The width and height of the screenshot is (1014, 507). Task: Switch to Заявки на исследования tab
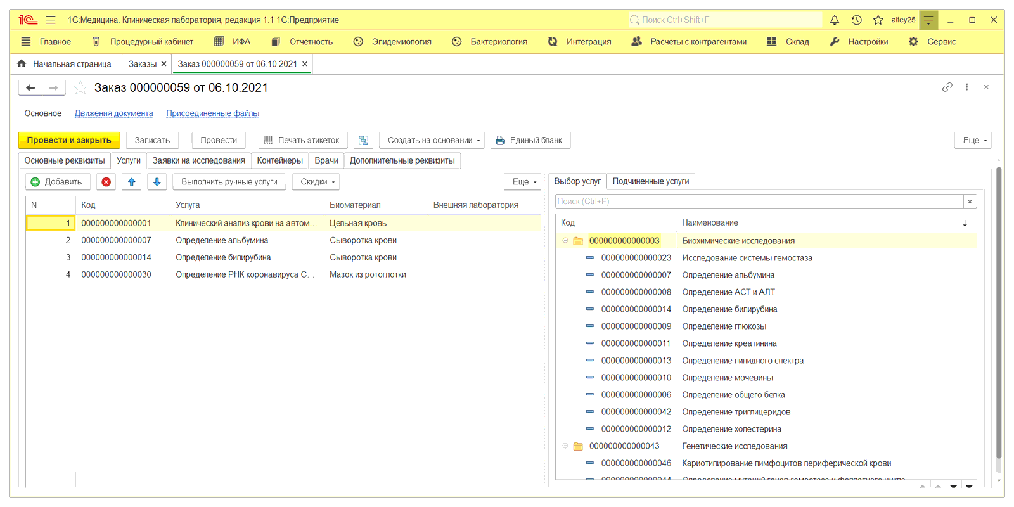[x=199, y=161]
